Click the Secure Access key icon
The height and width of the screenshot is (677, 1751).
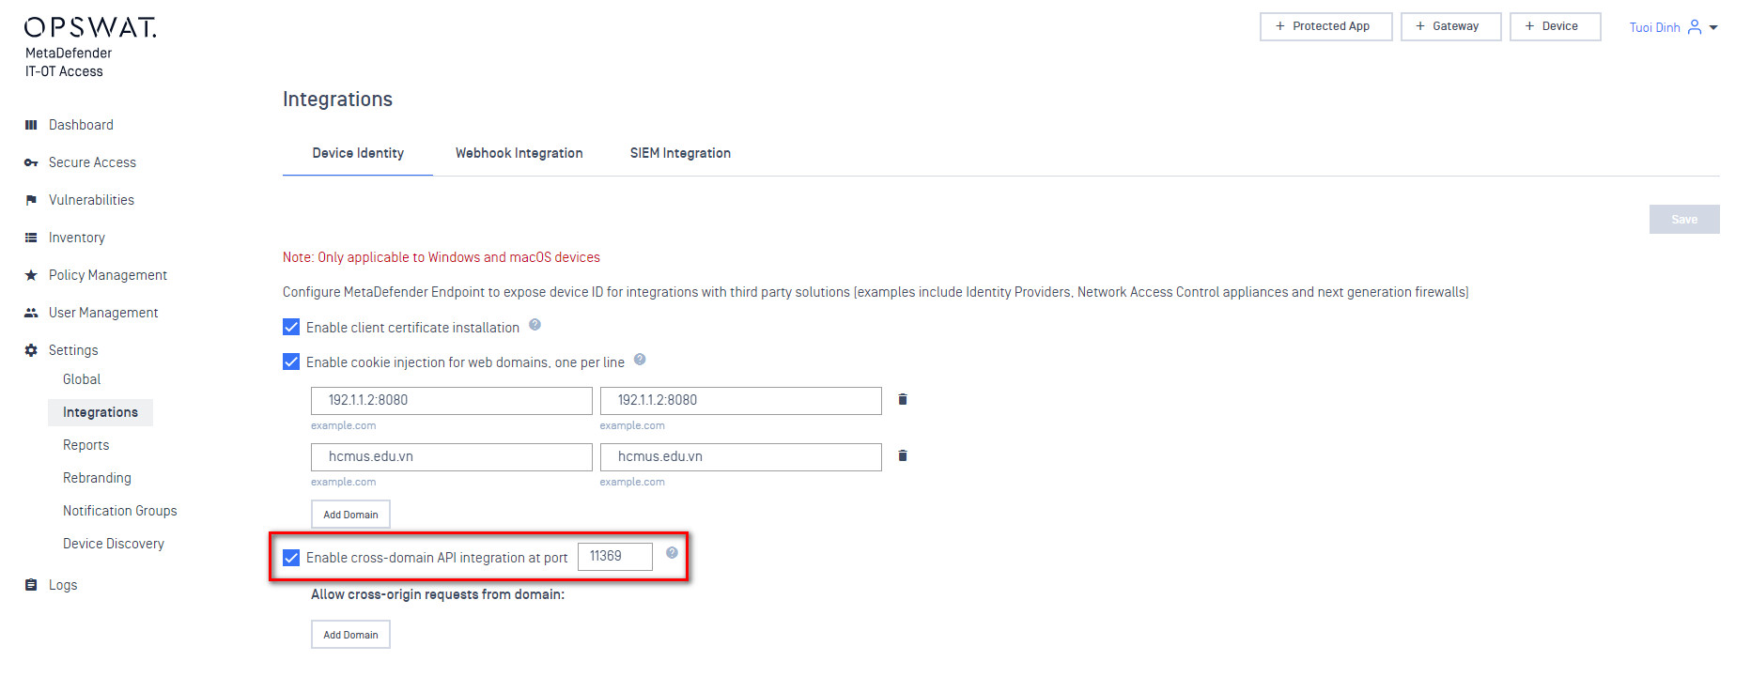[x=31, y=162]
